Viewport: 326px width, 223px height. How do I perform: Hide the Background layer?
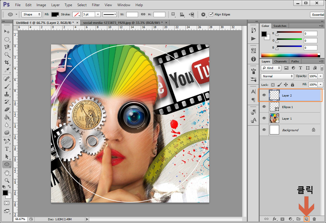(x=264, y=130)
